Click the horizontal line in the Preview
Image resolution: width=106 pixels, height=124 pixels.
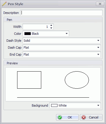(53, 97)
